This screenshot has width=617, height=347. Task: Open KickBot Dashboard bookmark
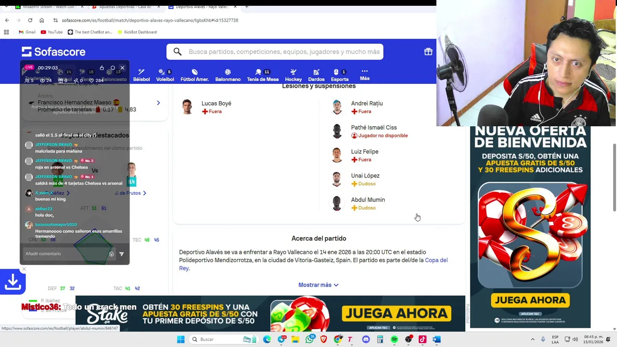137,32
